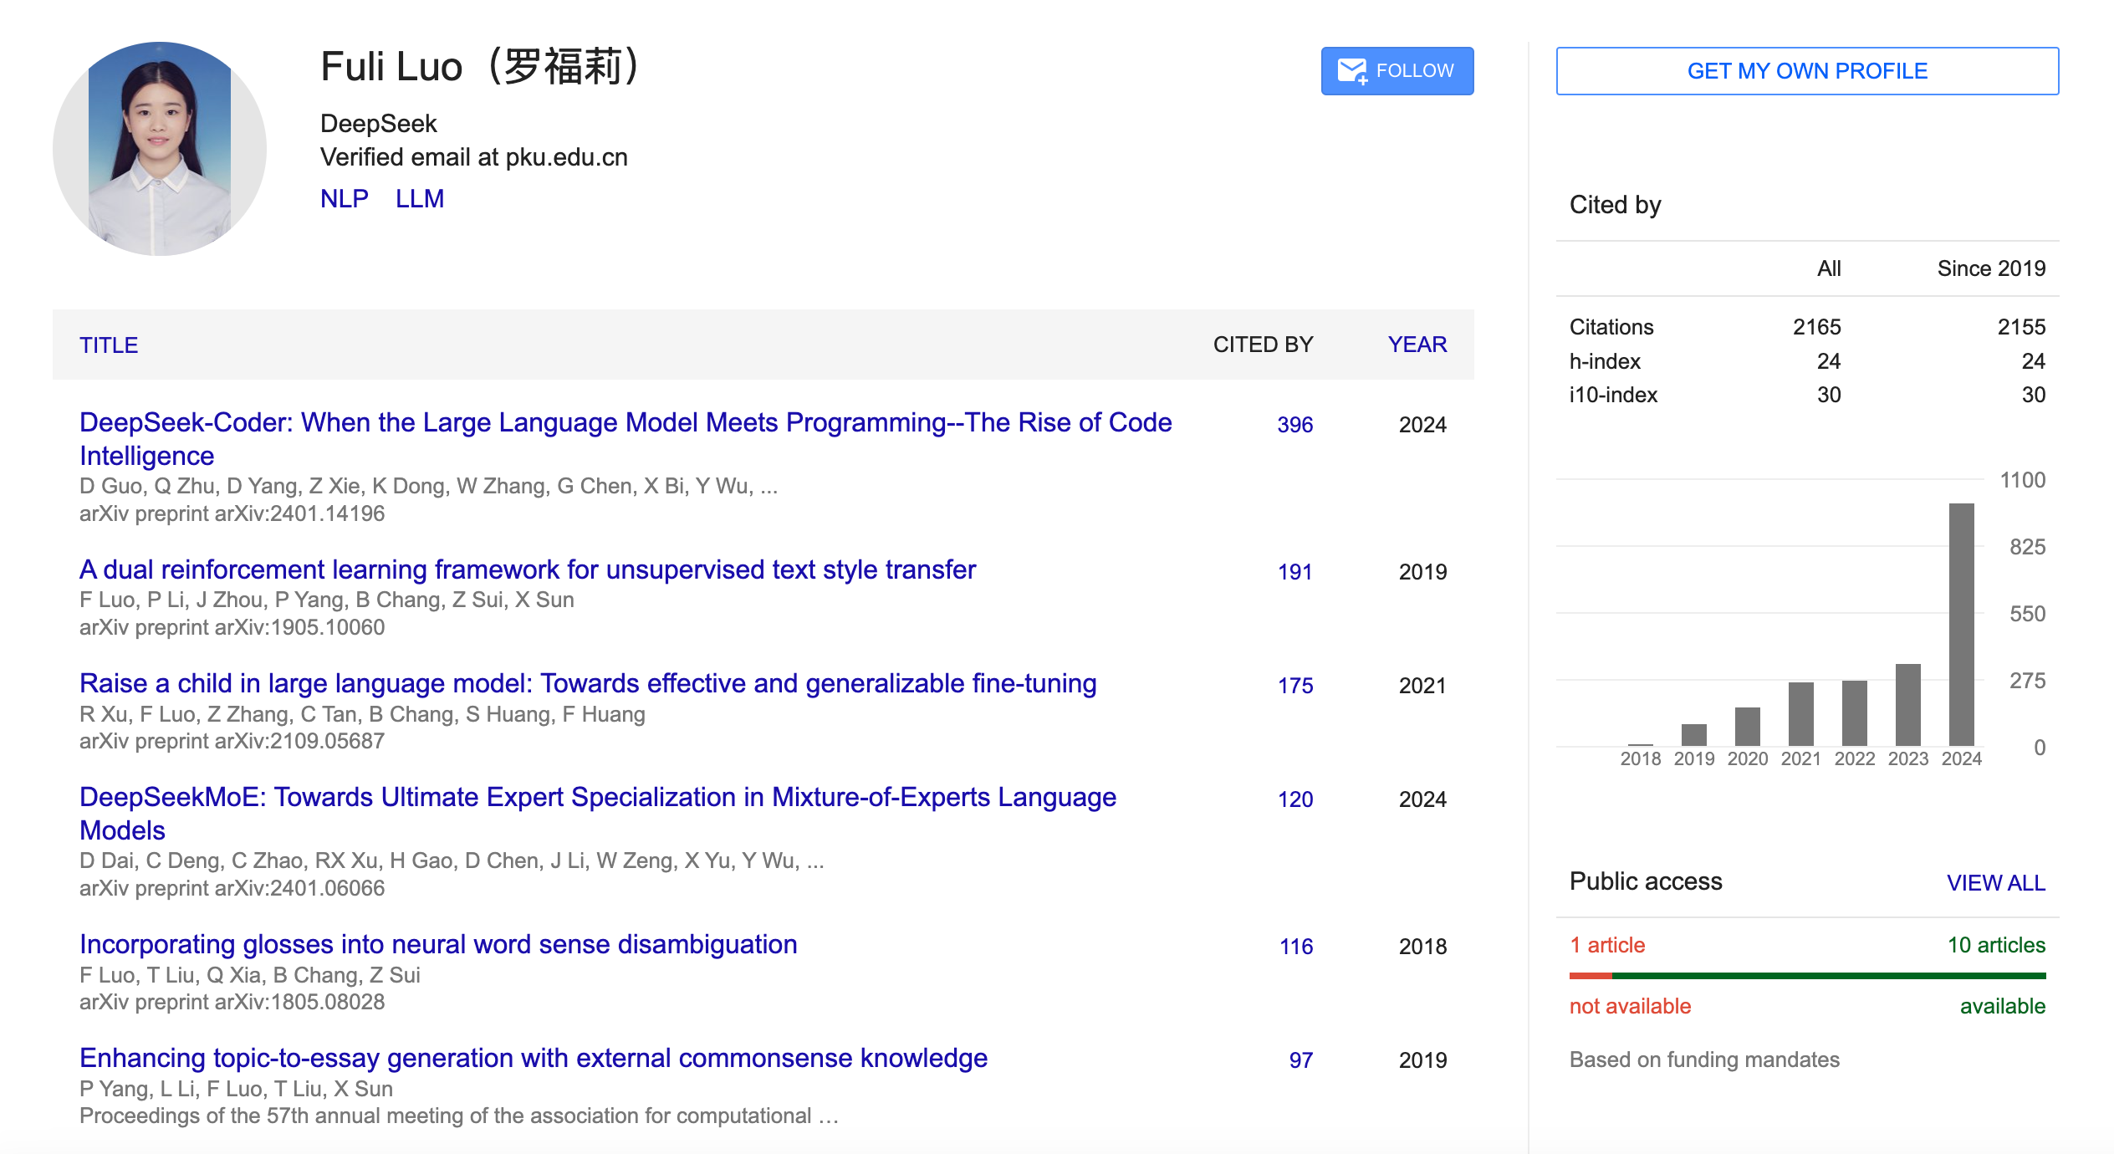Sort publications by YEAR column
2114x1154 pixels.
pyautogui.click(x=1417, y=345)
